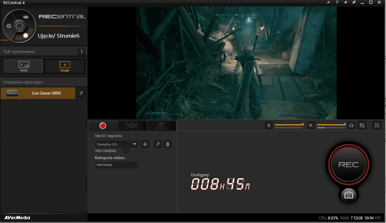The width and height of the screenshot is (386, 223).
Task: Click the RECentral logo text
Action: (x=62, y=17)
